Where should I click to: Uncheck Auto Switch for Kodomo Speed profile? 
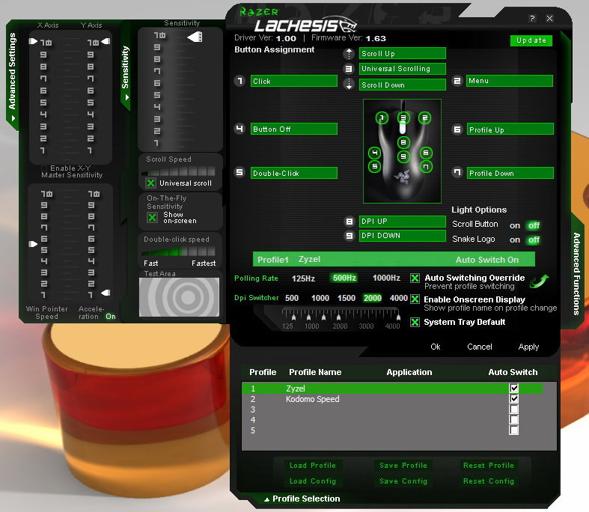pyautogui.click(x=514, y=398)
